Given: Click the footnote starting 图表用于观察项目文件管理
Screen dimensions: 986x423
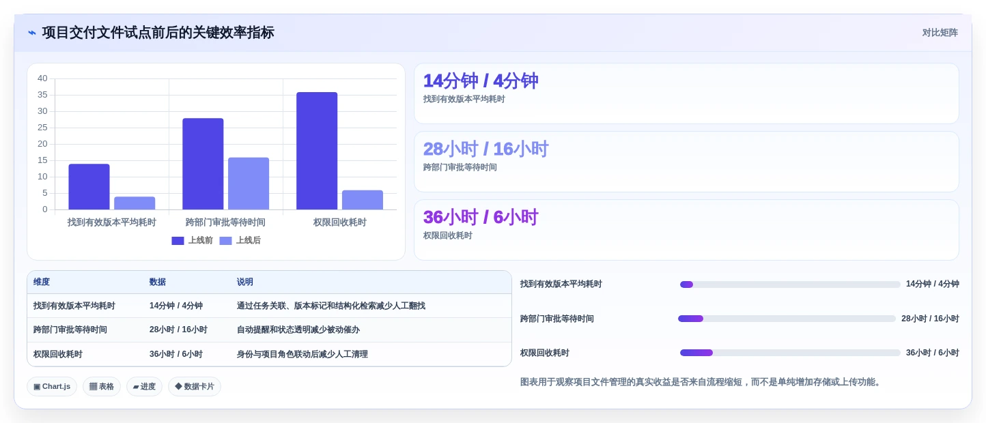Looking at the screenshot, I should tap(702, 382).
